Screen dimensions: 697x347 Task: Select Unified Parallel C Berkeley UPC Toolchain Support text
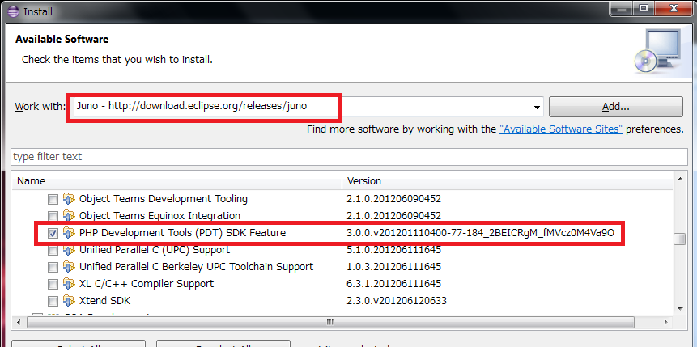point(196,267)
